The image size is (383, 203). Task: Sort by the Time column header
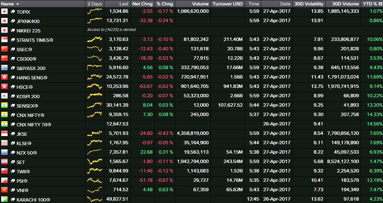click(x=253, y=4)
